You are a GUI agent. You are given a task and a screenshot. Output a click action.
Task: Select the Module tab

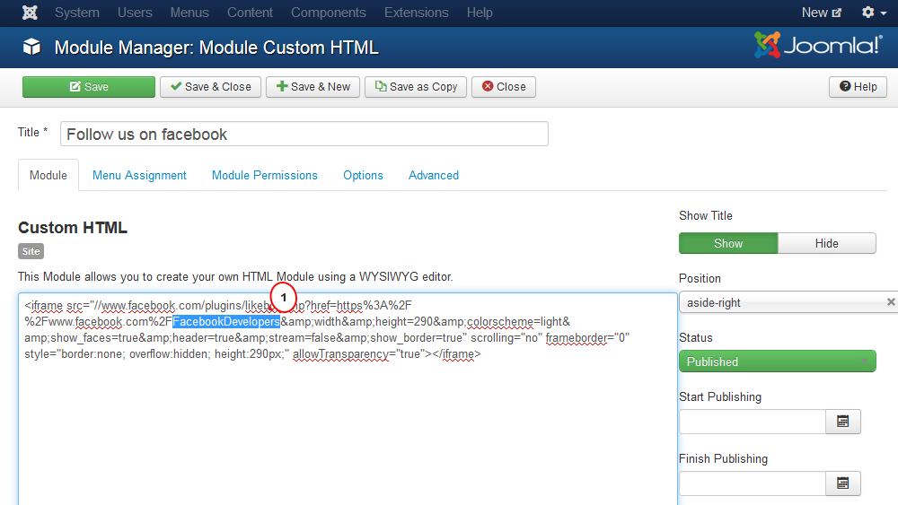tap(48, 176)
